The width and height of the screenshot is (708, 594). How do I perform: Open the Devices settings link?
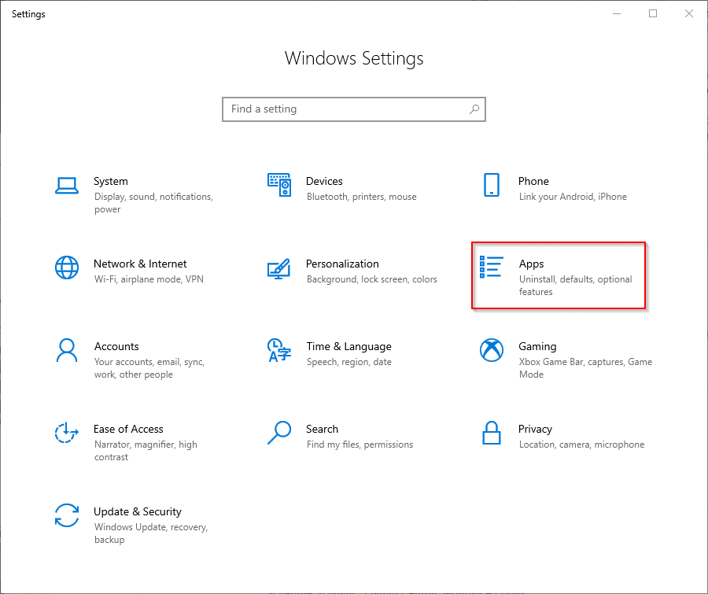coord(324,181)
